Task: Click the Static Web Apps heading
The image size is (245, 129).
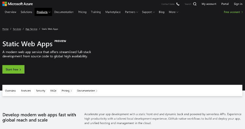Action: click(x=27, y=44)
